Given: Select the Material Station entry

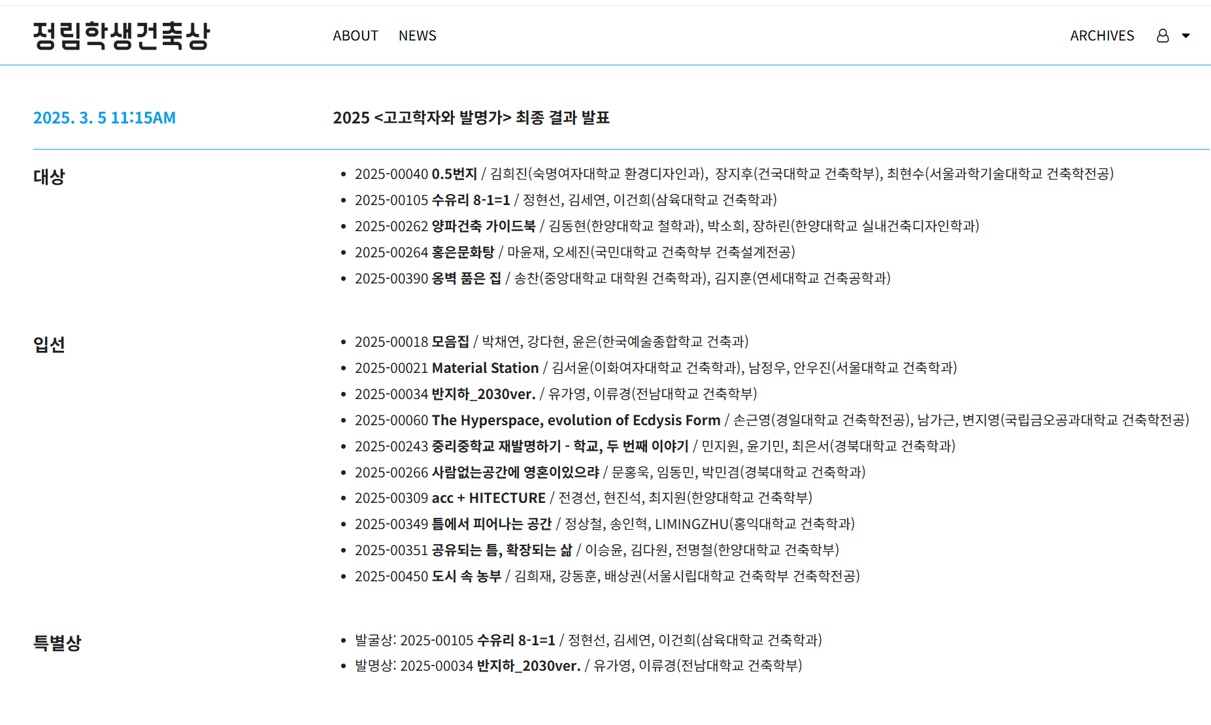Looking at the screenshot, I should [656, 368].
